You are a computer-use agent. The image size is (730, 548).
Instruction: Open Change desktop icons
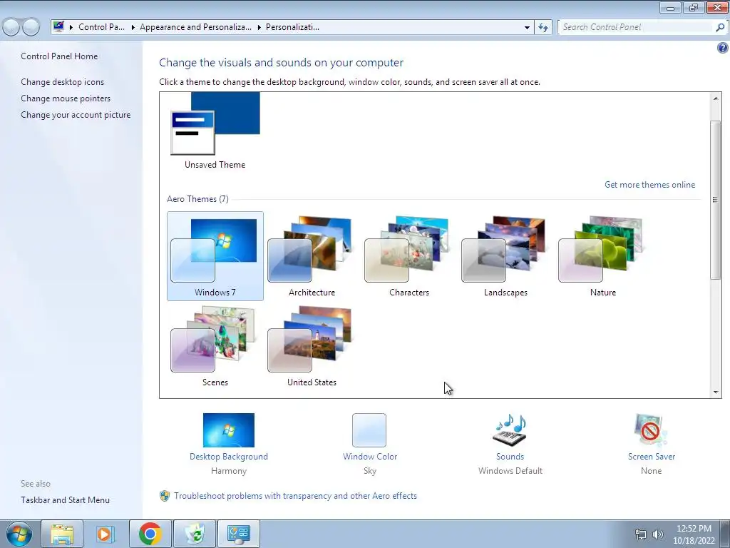(63, 82)
